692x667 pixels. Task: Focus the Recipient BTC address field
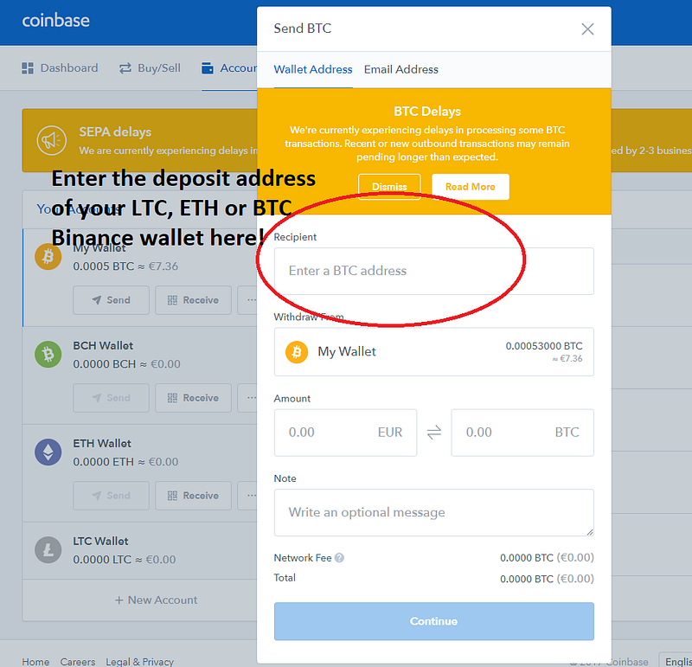click(434, 271)
